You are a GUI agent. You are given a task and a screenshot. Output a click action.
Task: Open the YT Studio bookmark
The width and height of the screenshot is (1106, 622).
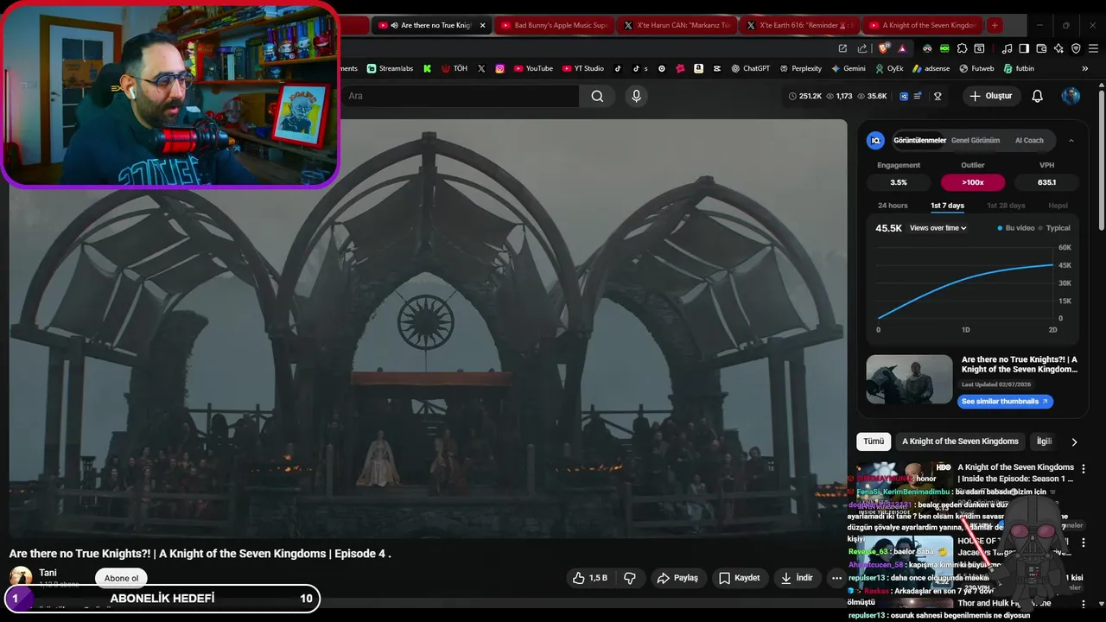point(583,68)
